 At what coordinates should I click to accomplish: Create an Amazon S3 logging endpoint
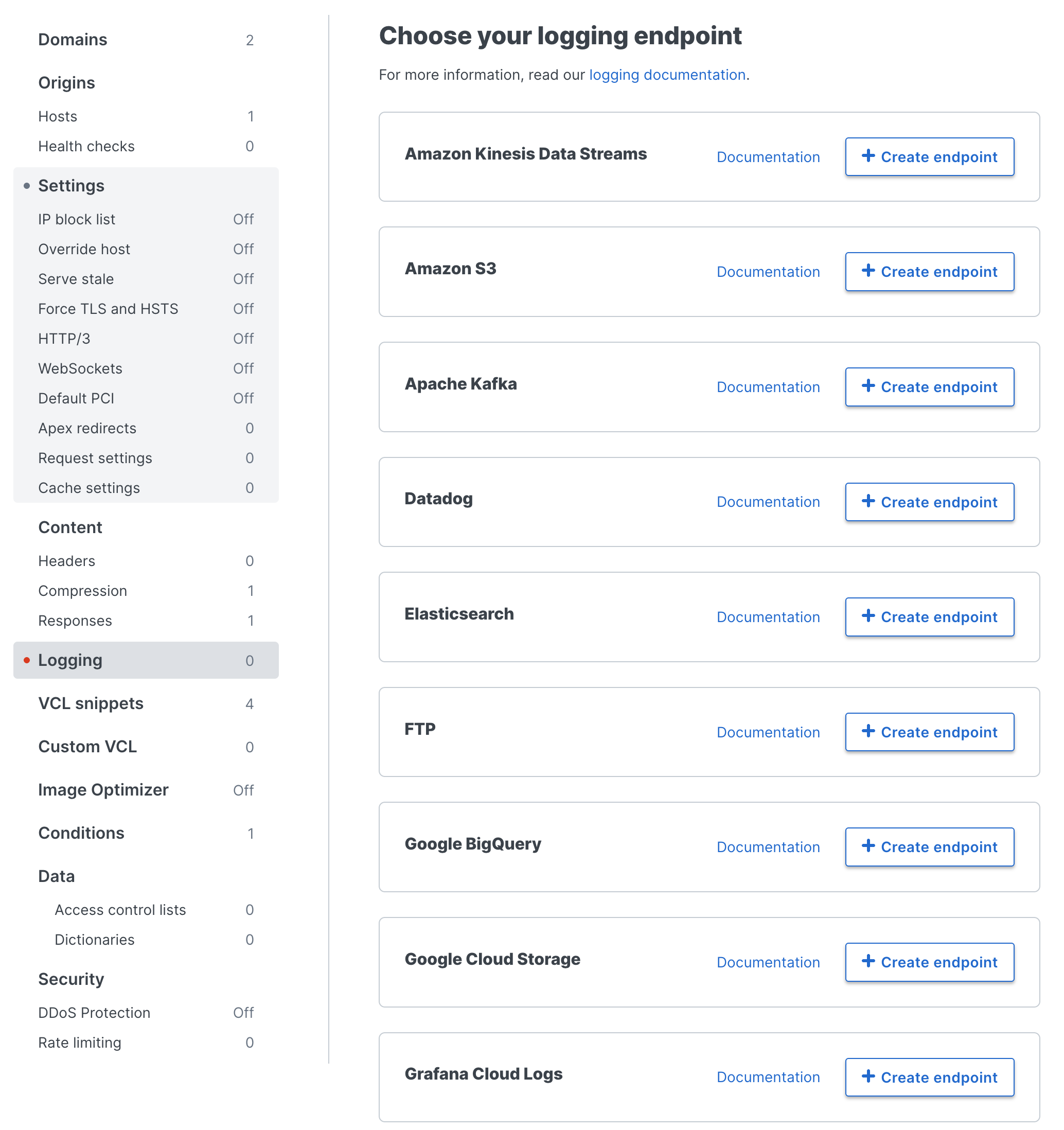pos(929,272)
